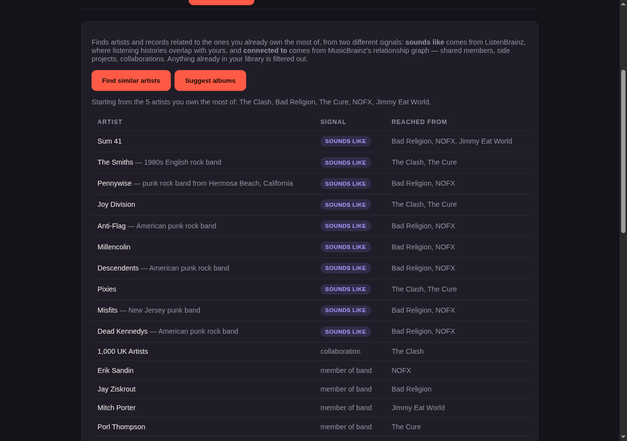This screenshot has height=441, width=627.
Task: Click the '1980s English rock band' description
Action: click(183, 162)
